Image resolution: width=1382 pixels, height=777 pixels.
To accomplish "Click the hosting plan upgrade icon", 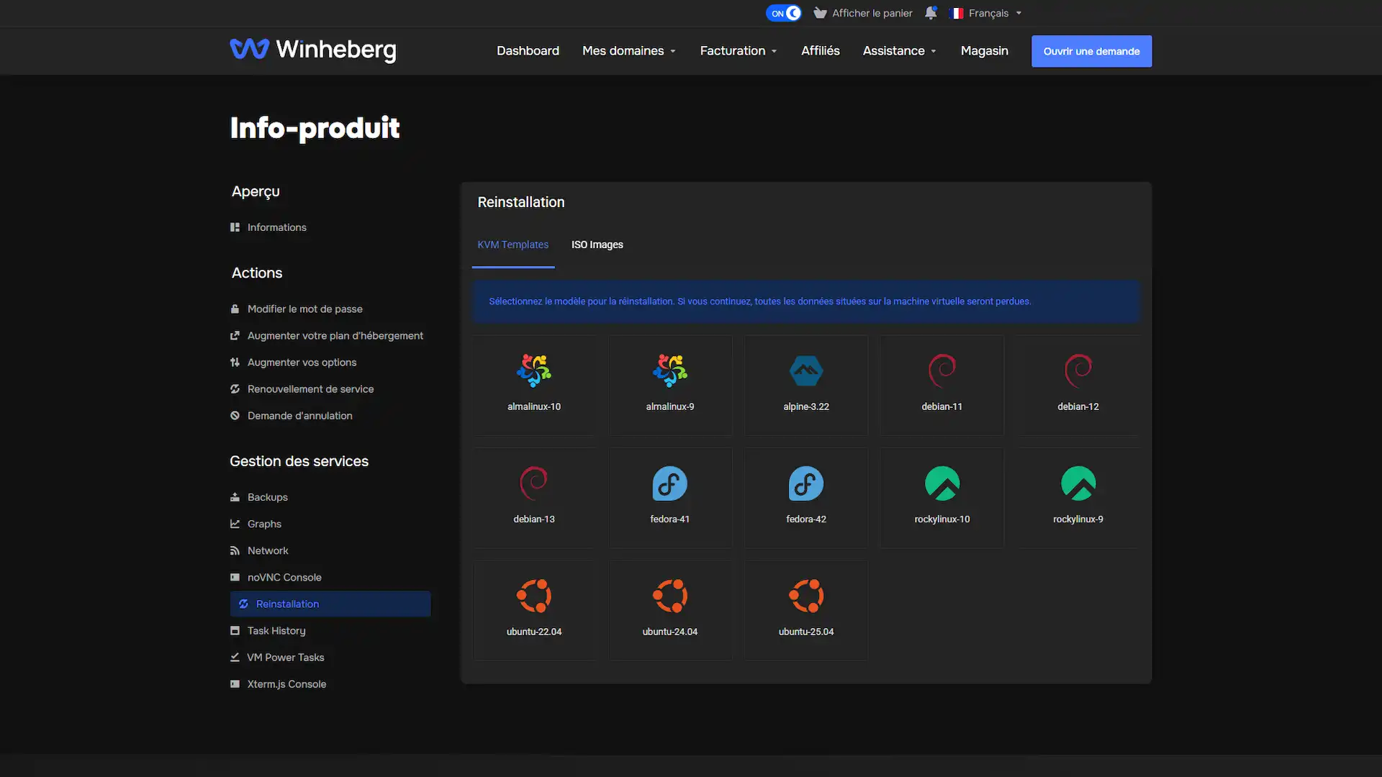I will point(235,336).
